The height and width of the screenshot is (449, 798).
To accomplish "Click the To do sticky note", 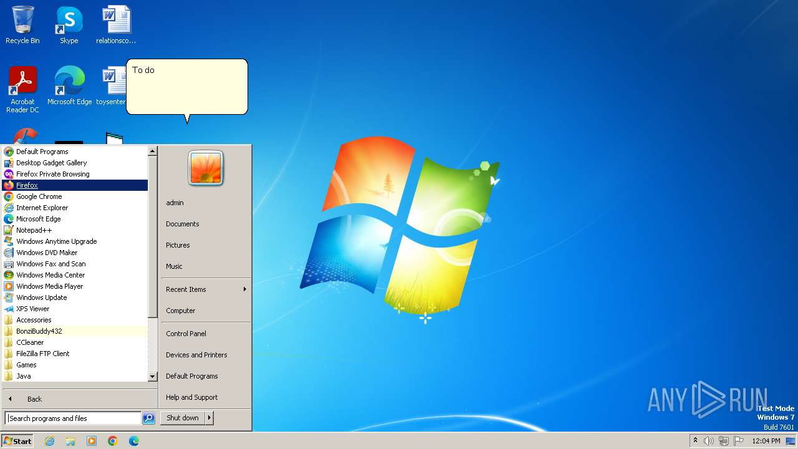I will click(x=187, y=87).
